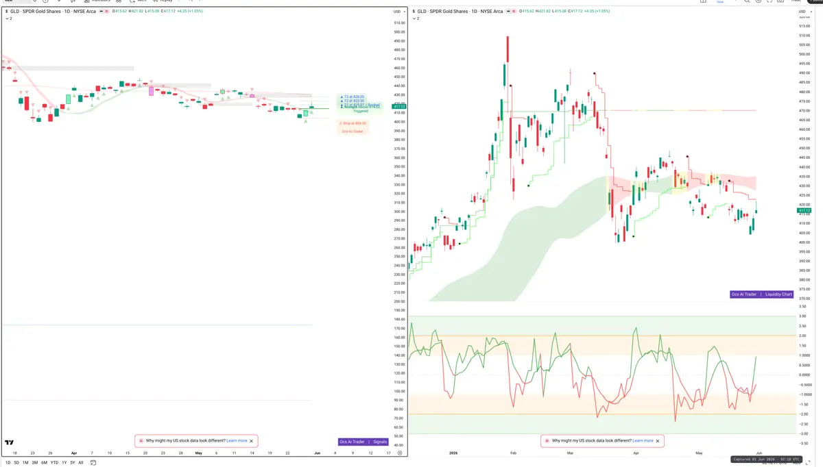Viewport: 823px width, 467px height.
Task: Dismiss the US stock data notice, right chart
Action: pos(657,441)
